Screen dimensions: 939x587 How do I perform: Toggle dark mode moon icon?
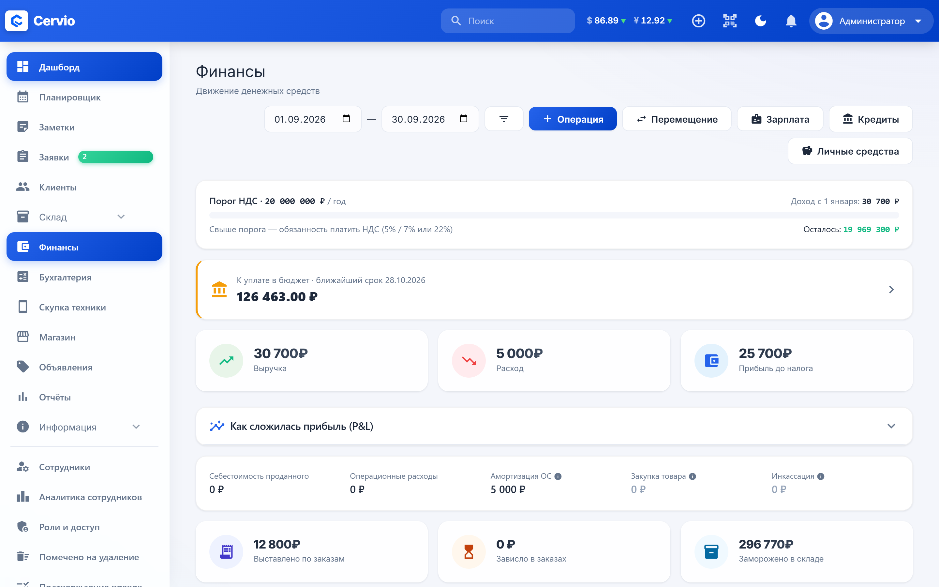(761, 21)
